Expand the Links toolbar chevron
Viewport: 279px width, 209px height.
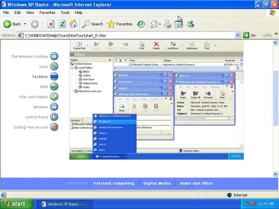click(x=276, y=33)
